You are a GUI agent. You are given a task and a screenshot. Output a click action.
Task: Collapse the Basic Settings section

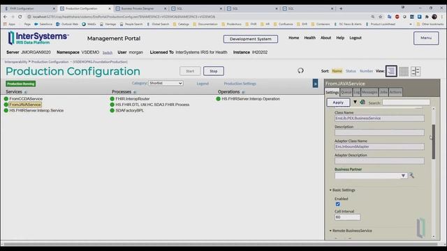click(342, 190)
